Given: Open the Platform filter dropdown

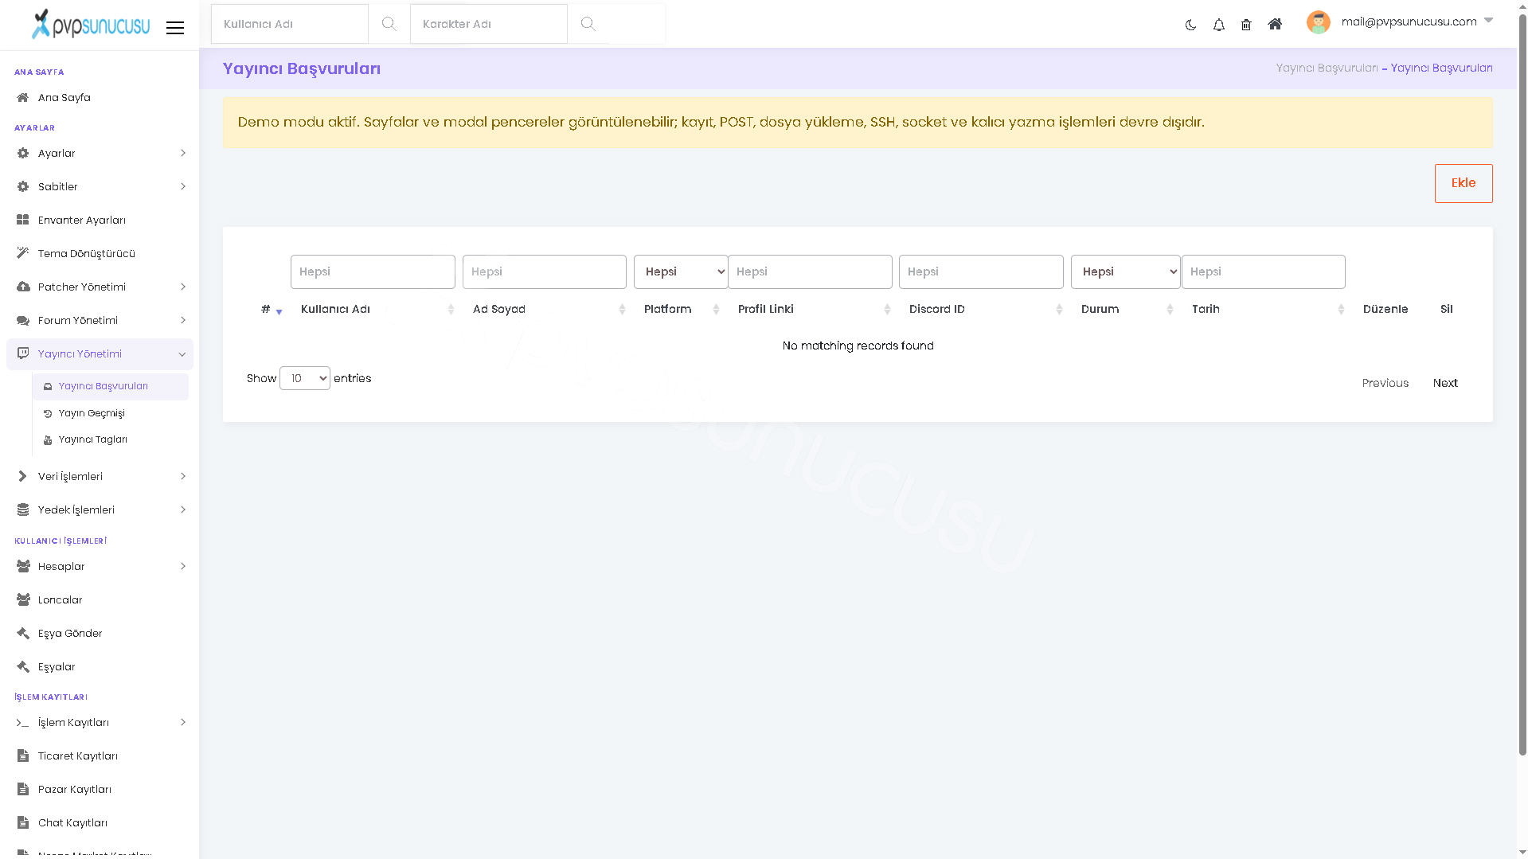Looking at the screenshot, I should [x=681, y=272].
